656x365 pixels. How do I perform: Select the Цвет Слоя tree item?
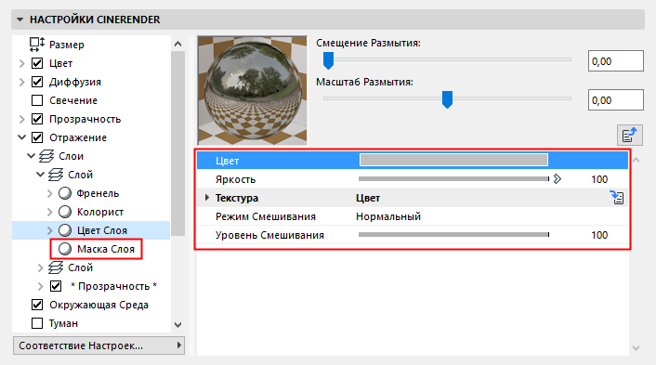click(x=102, y=230)
